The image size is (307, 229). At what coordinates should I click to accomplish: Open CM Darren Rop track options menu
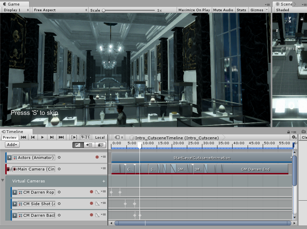(x=103, y=192)
